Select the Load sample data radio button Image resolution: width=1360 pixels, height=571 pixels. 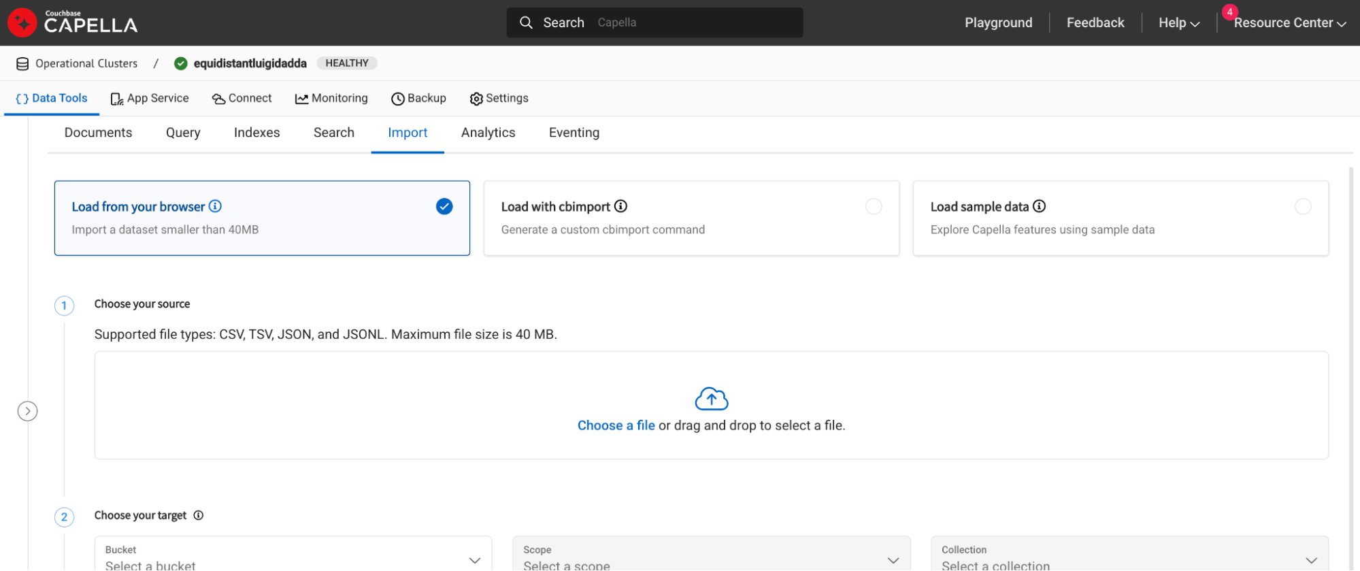[1303, 206]
